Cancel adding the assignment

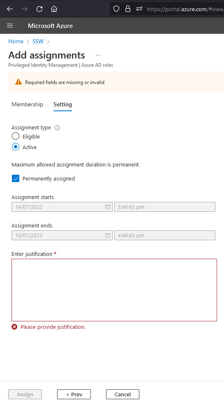[x=123, y=394]
